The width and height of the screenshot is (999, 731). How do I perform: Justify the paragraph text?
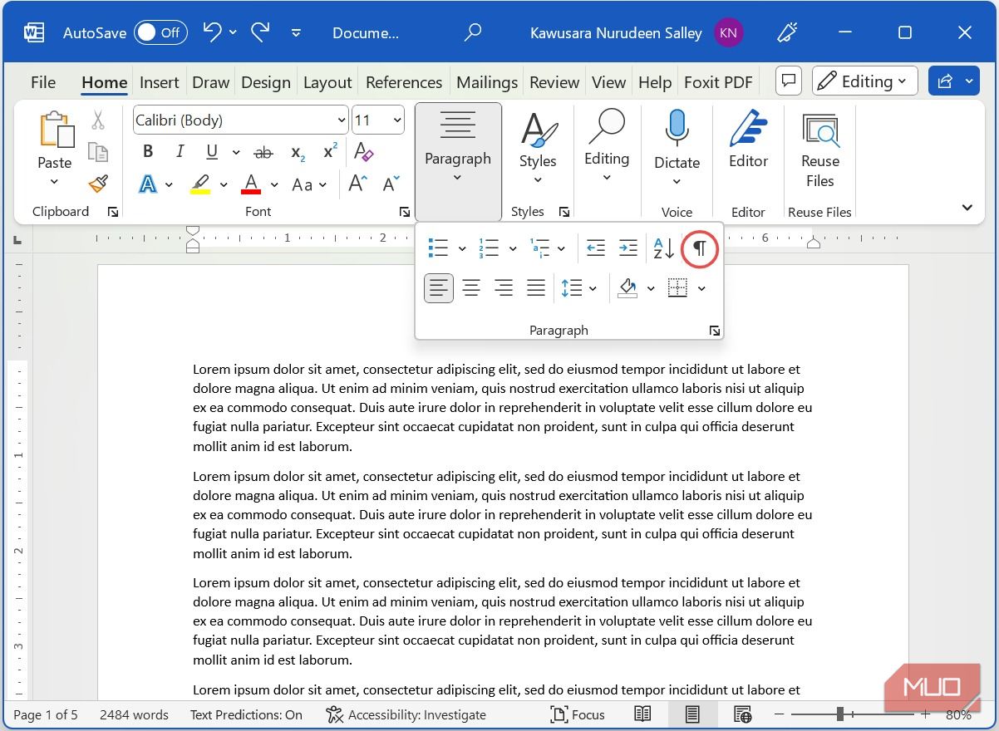click(536, 288)
